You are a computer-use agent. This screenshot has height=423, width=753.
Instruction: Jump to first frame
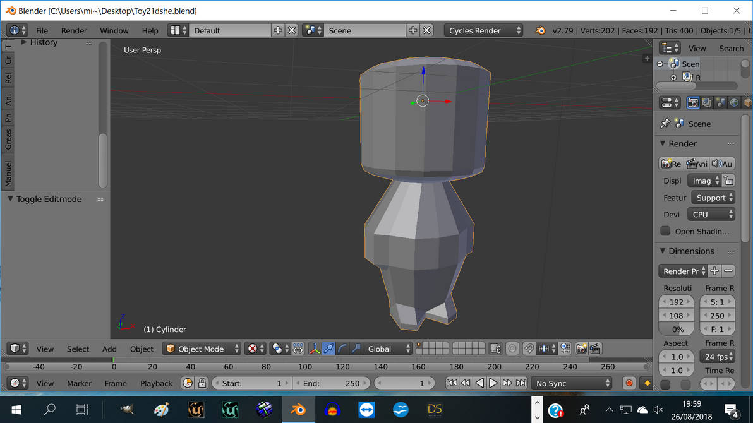(x=452, y=383)
